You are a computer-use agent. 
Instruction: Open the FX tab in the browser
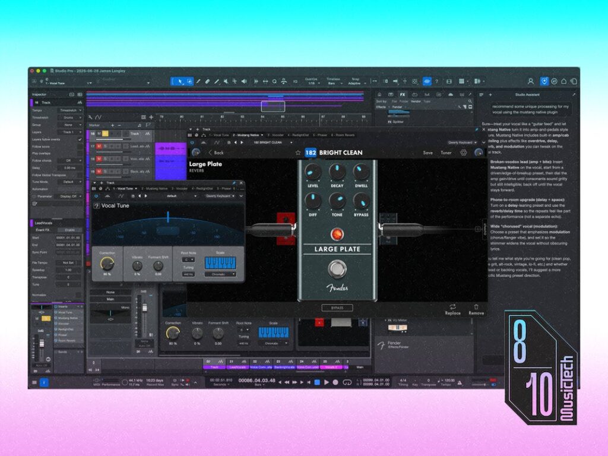coord(403,94)
